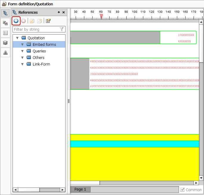The image size is (204, 195).
Task: Click the tree panel scroll left arrow
Action: [15, 190]
